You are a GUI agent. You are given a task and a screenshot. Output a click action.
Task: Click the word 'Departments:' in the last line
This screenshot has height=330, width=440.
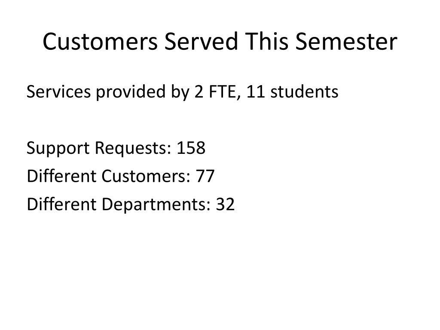tap(156, 205)
